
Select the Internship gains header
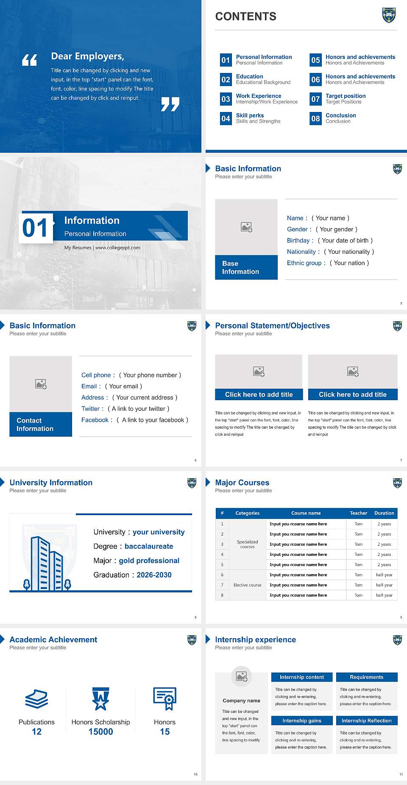pos(302,721)
